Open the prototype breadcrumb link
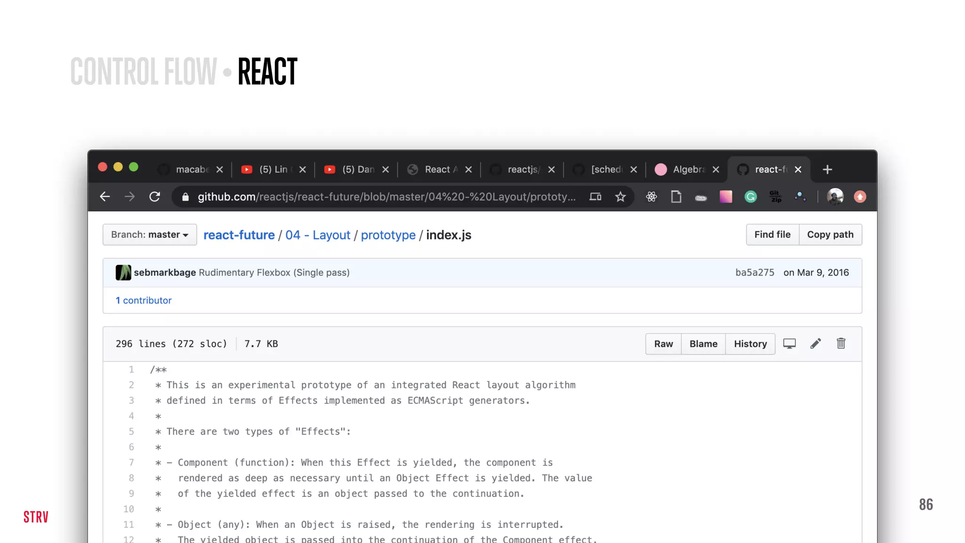965x543 pixels. click(x=388, y=235)
